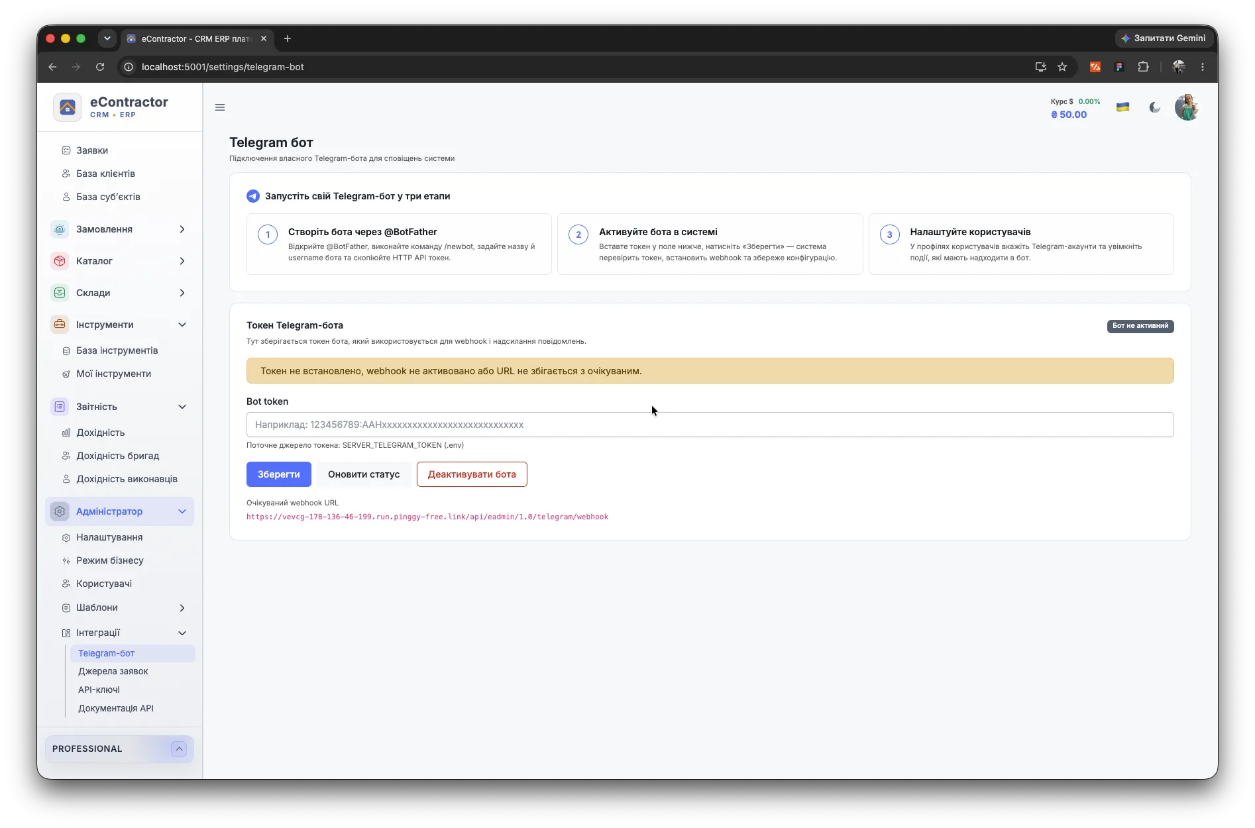Click the step 1 Створіть бота card
This screenshot has width=1255, height=828.
pyautogui.click(x=399, y=244)
